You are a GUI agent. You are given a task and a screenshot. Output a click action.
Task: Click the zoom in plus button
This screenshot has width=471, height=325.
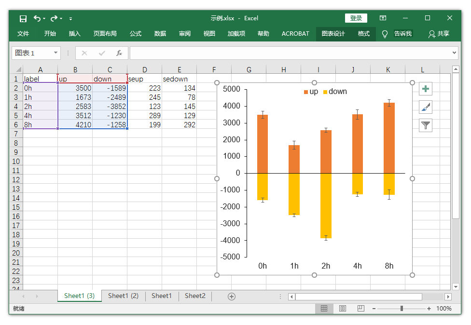pyautogui.click(x=429, y=309)
